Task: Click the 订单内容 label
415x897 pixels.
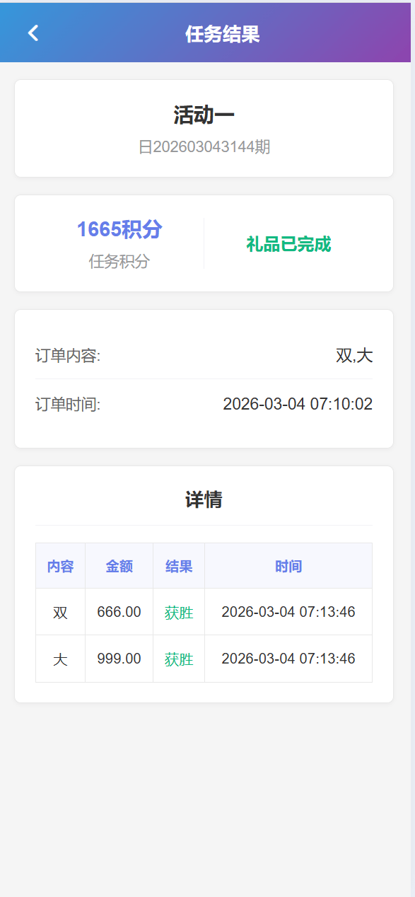Action: (x=68, y=356)
